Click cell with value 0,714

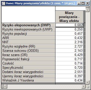69,63
